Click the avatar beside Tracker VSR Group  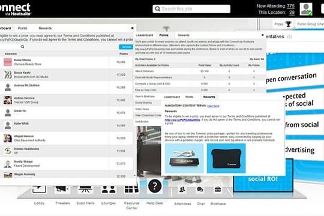[8, 100]
